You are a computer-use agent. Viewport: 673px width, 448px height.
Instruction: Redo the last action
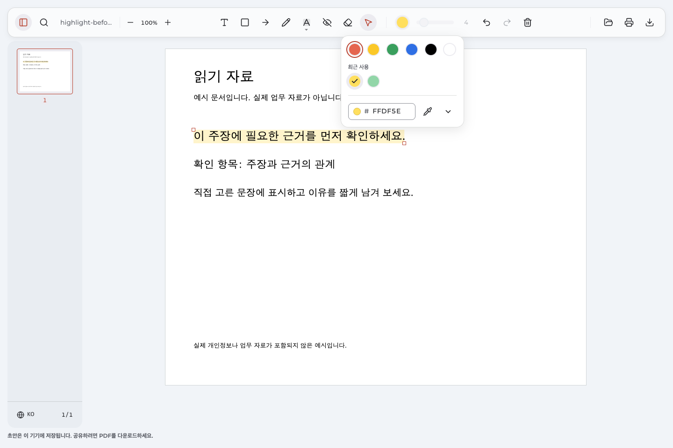click(x=507, y=22)
